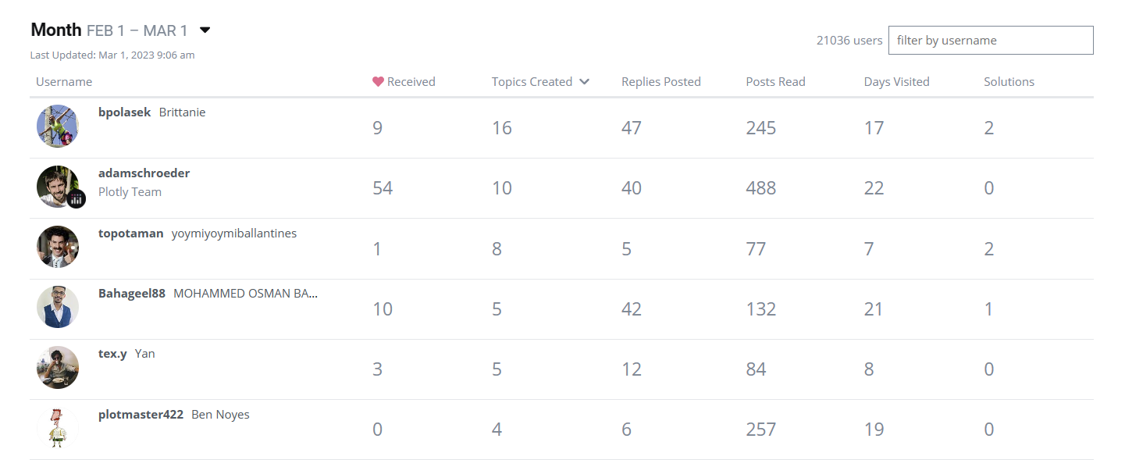Screen dimensions: 1125x460
Task: Click bpolasek's avatar picture
Action: [58, 126]
